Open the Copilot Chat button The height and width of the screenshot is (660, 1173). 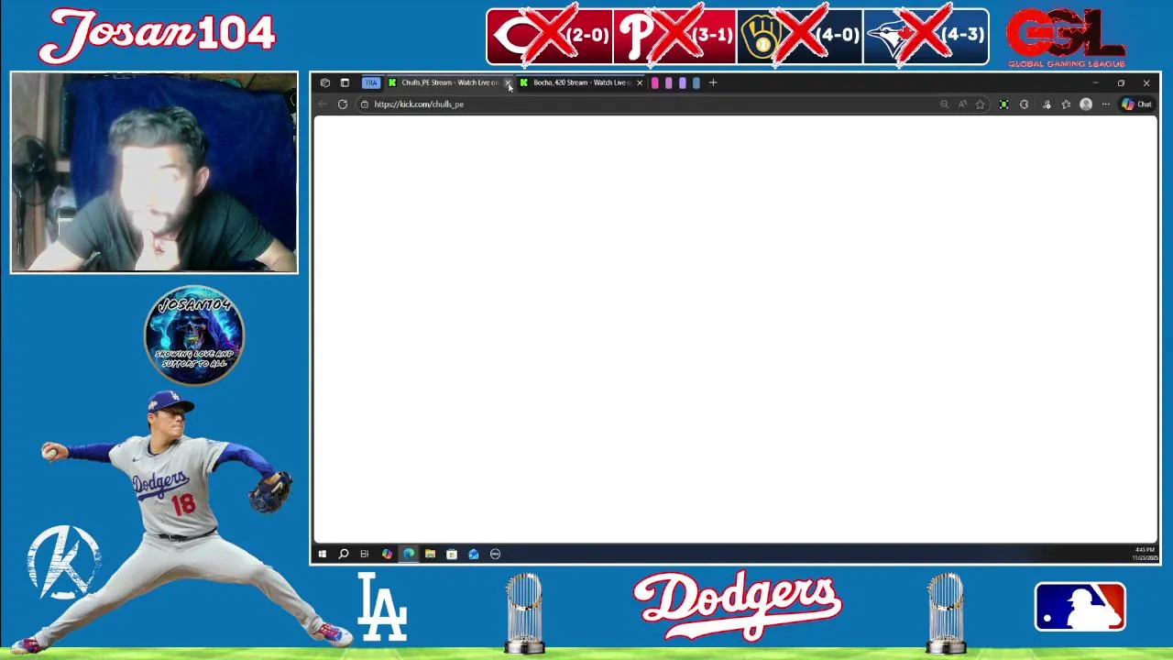pyautogui.click(x=1137, y=104)
